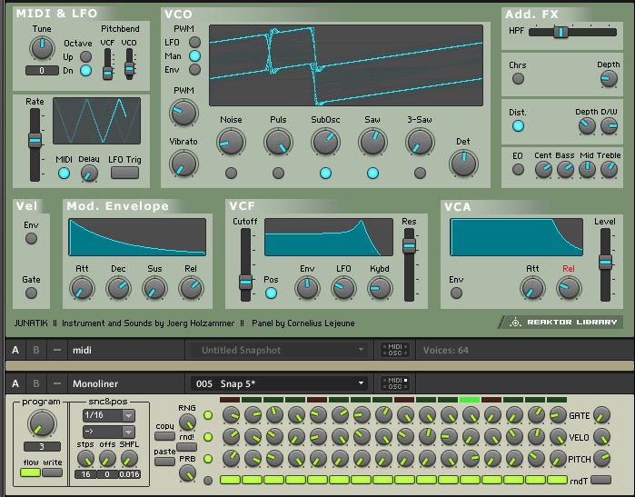Collapse the midi instrument with minus button
This screenshot has height=497, width=635.
coord(57,350)
